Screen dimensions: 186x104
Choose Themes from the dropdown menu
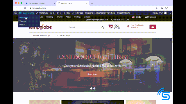click(x=23, y=21)
